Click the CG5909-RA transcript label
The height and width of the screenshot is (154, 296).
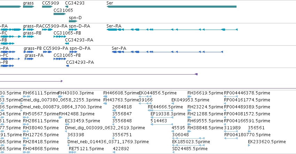tap(55, 26)
